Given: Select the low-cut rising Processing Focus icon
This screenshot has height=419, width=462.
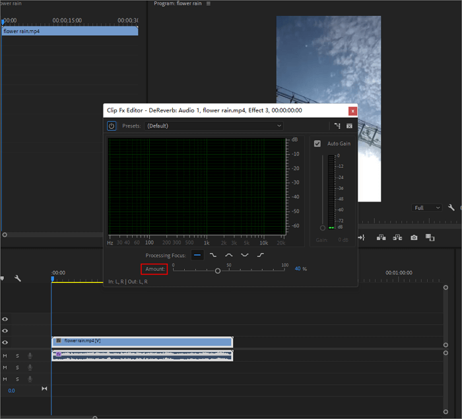Looking at the screenshot, I should 261,255.
